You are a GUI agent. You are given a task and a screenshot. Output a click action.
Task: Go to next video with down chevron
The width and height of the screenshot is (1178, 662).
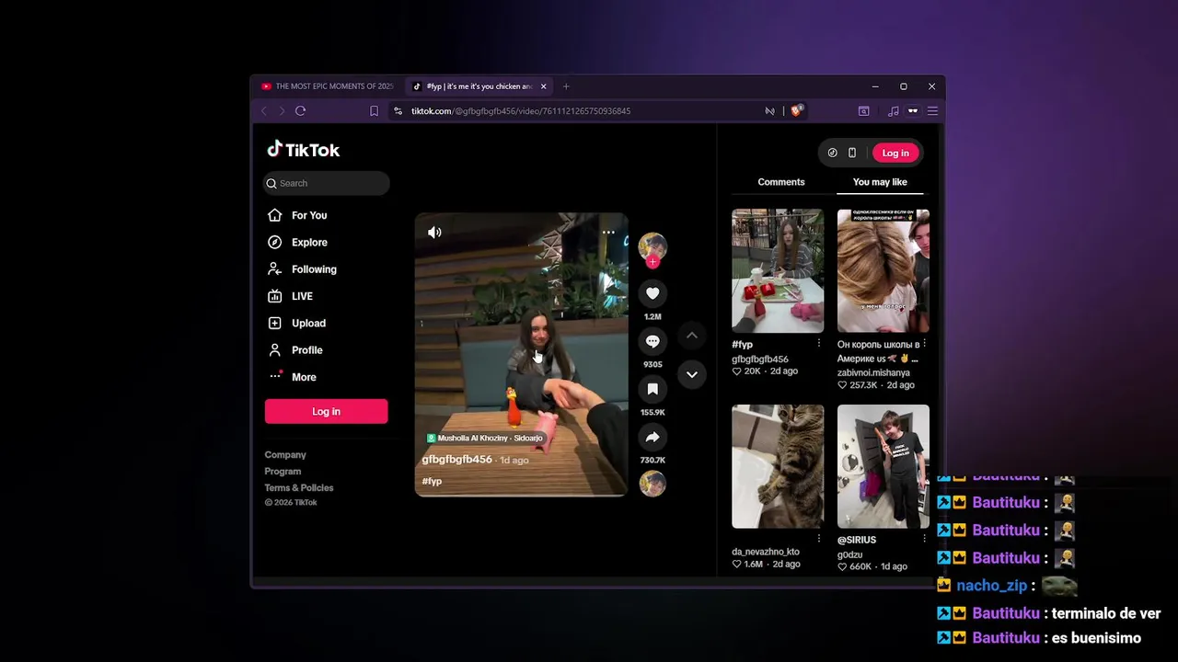pyautogui.click(x=691, y=374)
